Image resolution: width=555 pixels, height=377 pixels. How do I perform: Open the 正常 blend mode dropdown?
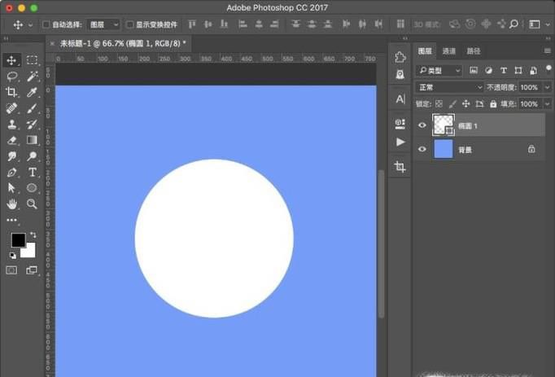point(449,87)
